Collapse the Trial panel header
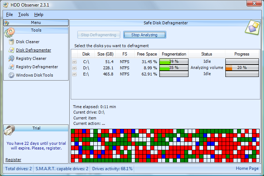The image size is (264, 176). tap(36, 128)
